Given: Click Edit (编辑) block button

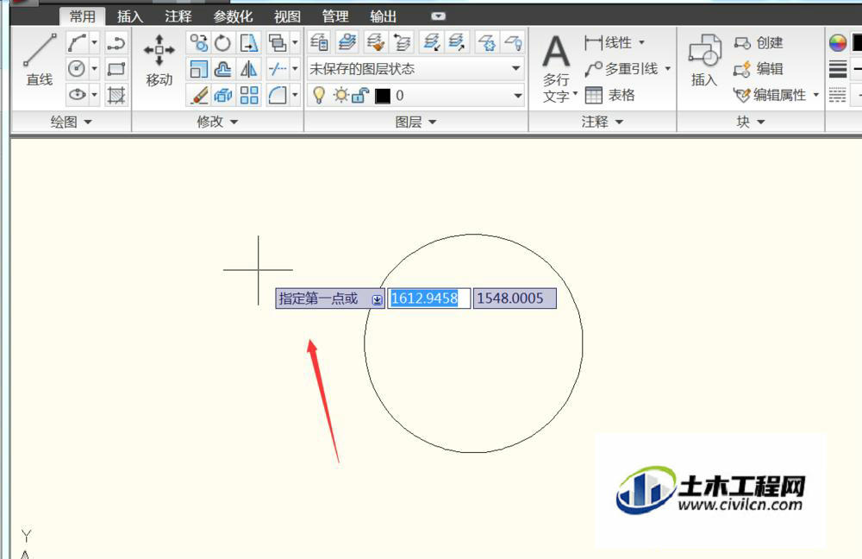Looking at the screenshot, I should click(x=758, y=69).
